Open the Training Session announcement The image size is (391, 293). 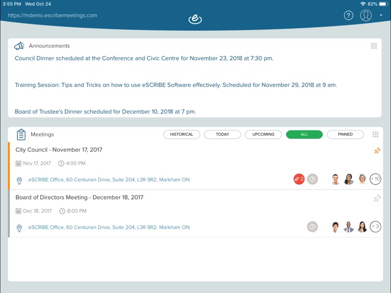point(176,85)
